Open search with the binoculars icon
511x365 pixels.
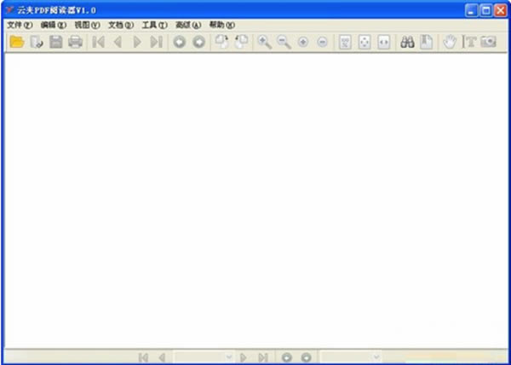pos(407,42)
